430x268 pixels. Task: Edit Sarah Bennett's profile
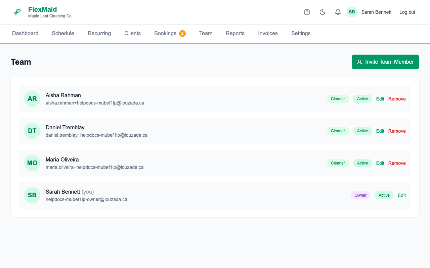point(402,195)
